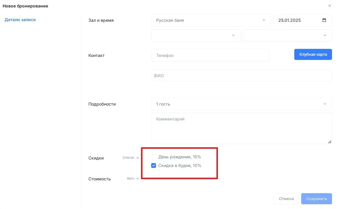Click the resize handle of Комментарий textarea
This screenshot has height=209, width=338.
click(330, 142)
